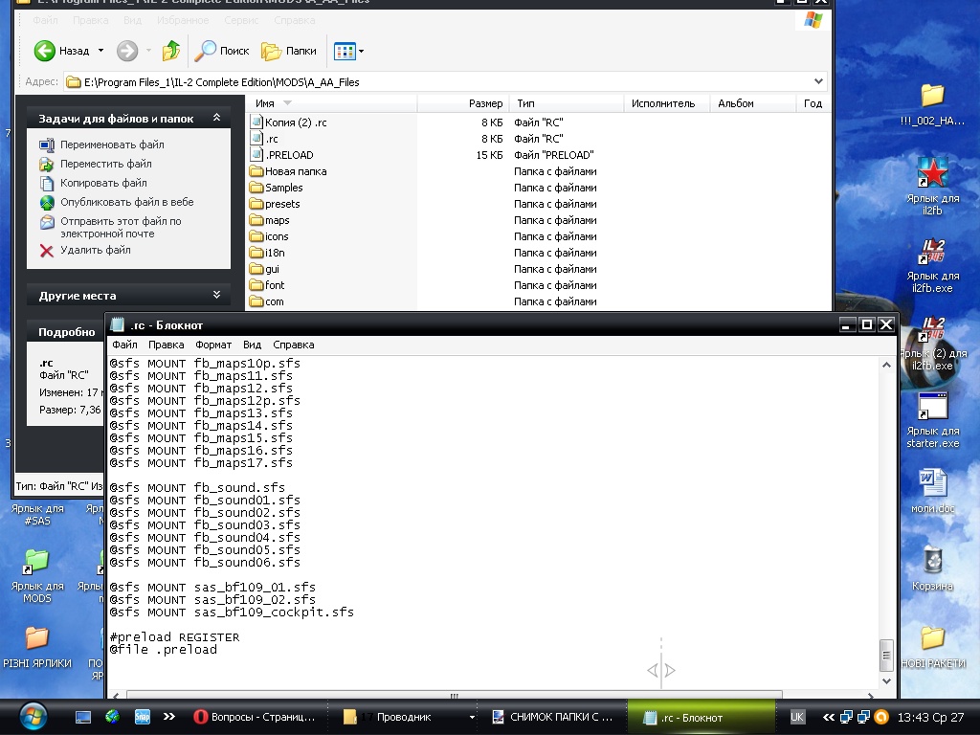980x735 pixels.
Task: Select the 'Копия (2) .rc' file icon
Action: [256, 122]
